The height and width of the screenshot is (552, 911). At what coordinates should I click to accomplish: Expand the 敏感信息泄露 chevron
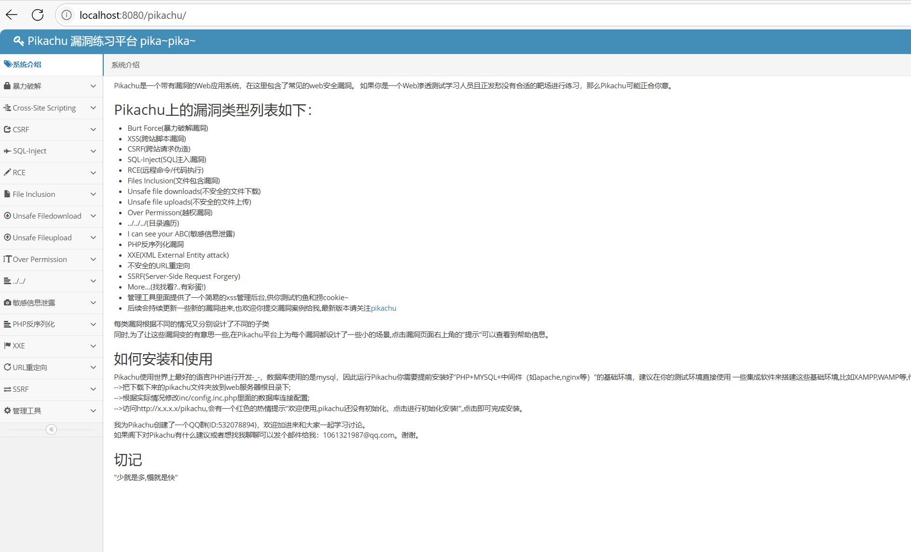pos(93,303)
